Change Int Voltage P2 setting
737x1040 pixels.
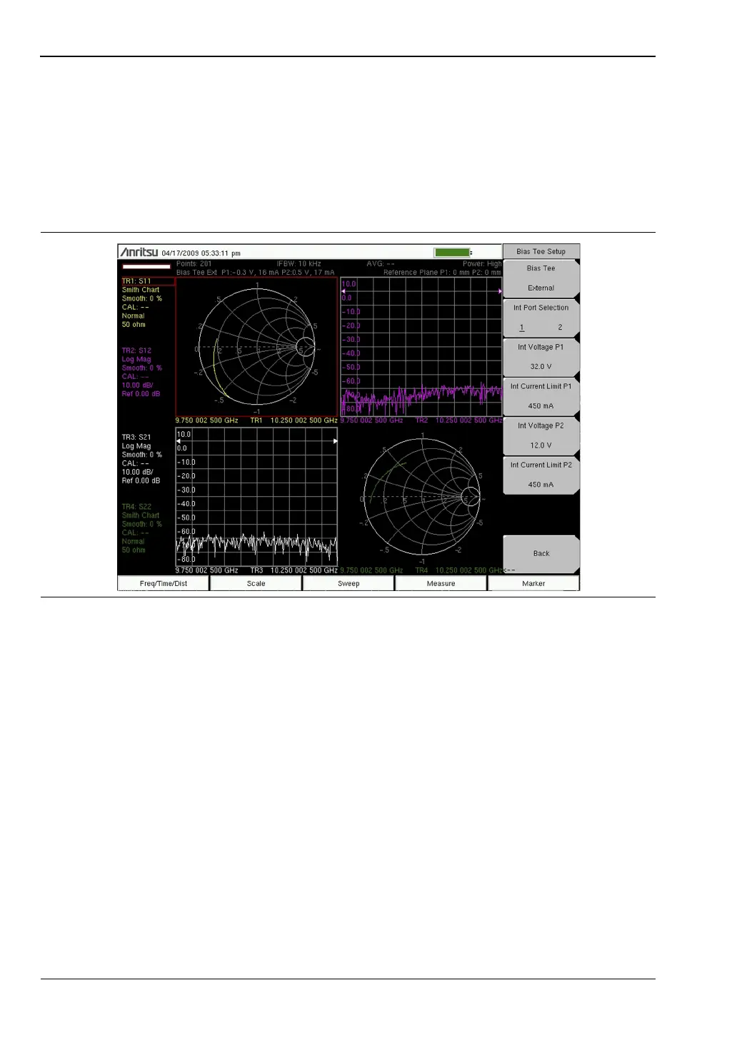click(x=541, y=435)
